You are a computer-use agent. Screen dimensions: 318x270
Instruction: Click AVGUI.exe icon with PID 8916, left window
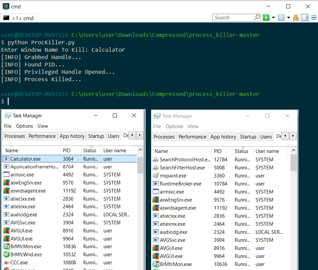[6, 230]
